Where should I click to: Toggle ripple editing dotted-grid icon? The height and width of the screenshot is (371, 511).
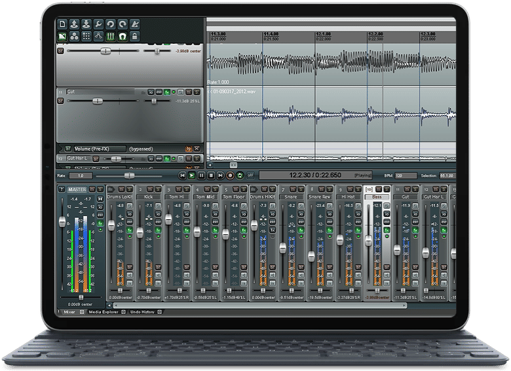pyautogui.click(x=86, y=36)
